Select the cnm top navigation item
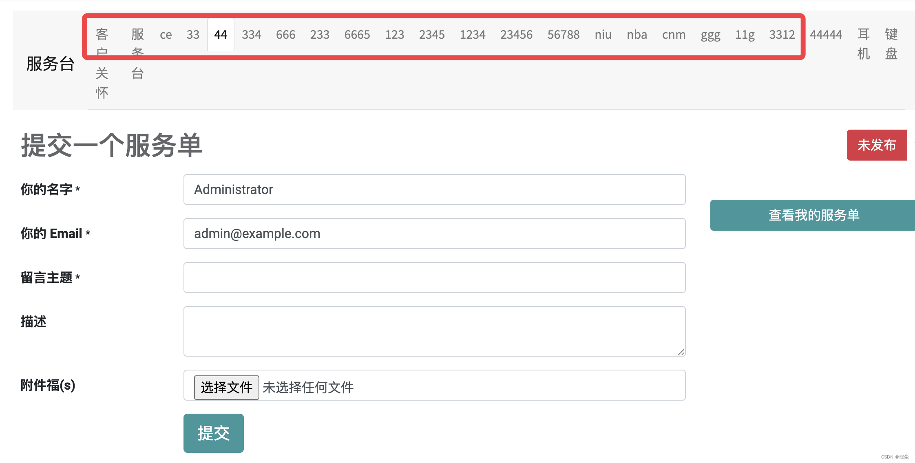Image resolution: width=915 pixels, height=463 pixels. coord(674,35)
